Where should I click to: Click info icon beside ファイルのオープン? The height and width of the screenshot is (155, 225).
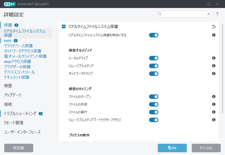tap(214, 96)
